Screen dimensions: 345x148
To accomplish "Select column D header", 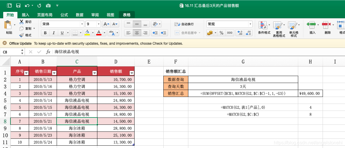I will coord(116,62).
